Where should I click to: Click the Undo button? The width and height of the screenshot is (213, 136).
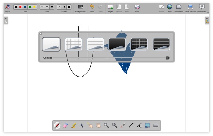click(x=92, y=8)
